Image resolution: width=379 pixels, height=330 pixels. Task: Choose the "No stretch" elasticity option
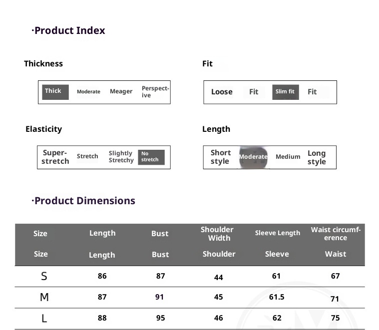point(151,157)
